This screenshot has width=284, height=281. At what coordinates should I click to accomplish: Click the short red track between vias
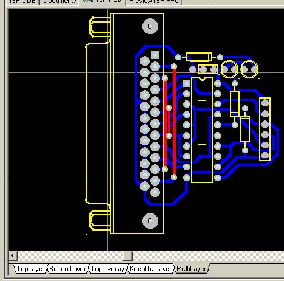point(168,122)
